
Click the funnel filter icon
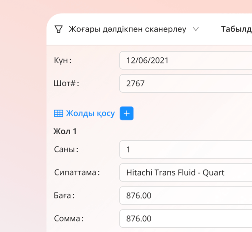[x=59, y=29]
